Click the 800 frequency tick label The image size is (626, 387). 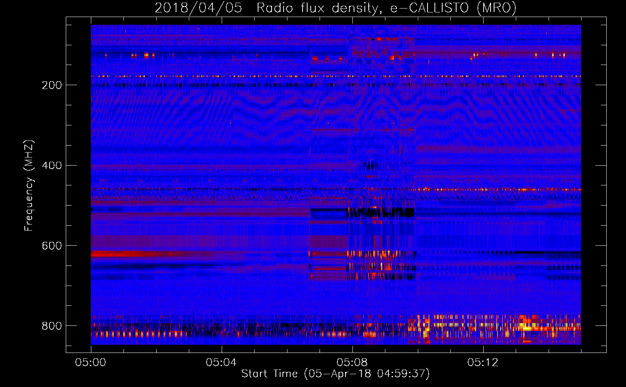tap(52, 326)
